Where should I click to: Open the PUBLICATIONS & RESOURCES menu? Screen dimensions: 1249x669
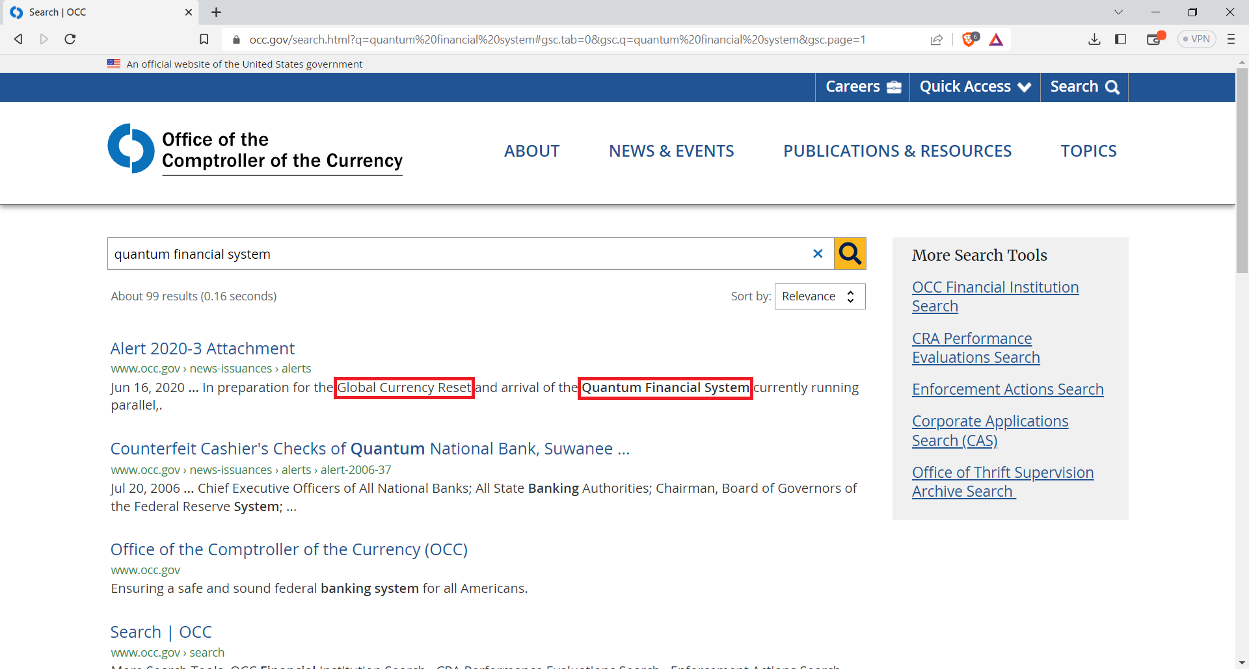(897, 151)
